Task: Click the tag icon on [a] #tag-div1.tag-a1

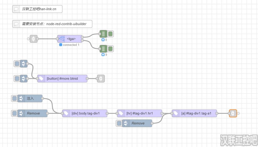Action: tap(176, 113)
